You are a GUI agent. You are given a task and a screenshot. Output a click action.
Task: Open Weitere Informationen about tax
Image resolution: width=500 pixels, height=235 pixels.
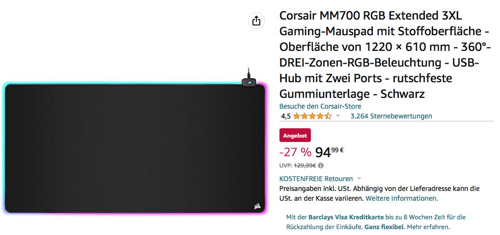401,198
